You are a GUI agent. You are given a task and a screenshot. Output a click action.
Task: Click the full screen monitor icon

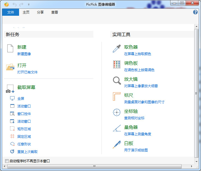pyautogui.click(x=12, y=98)
